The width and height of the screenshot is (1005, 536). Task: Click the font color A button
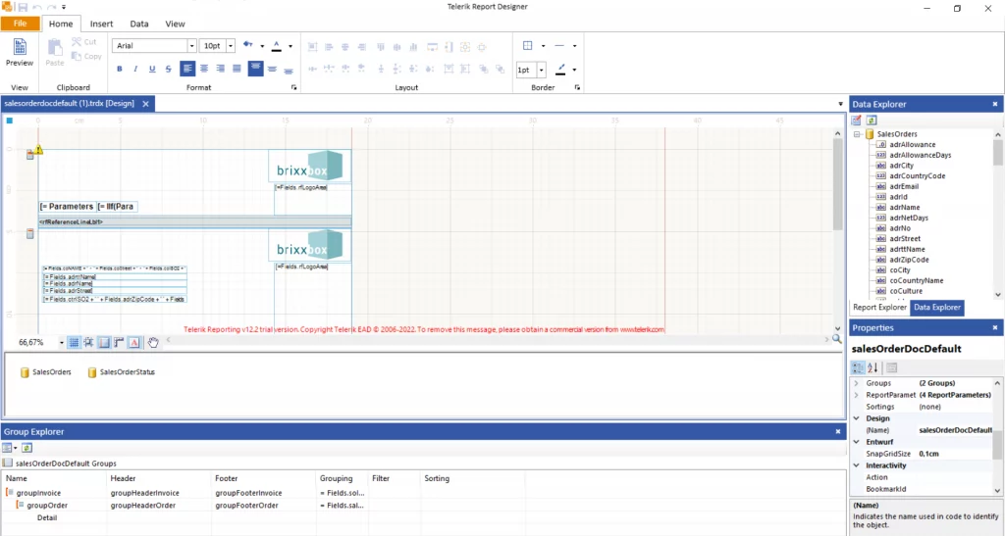click(276, 45)
